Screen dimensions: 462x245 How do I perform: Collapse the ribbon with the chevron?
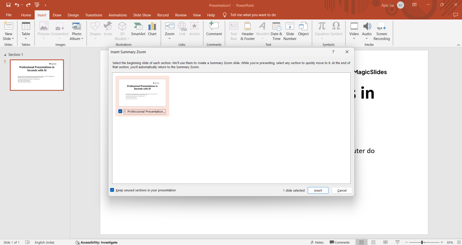pyautogui.click(x=458, y=45)
